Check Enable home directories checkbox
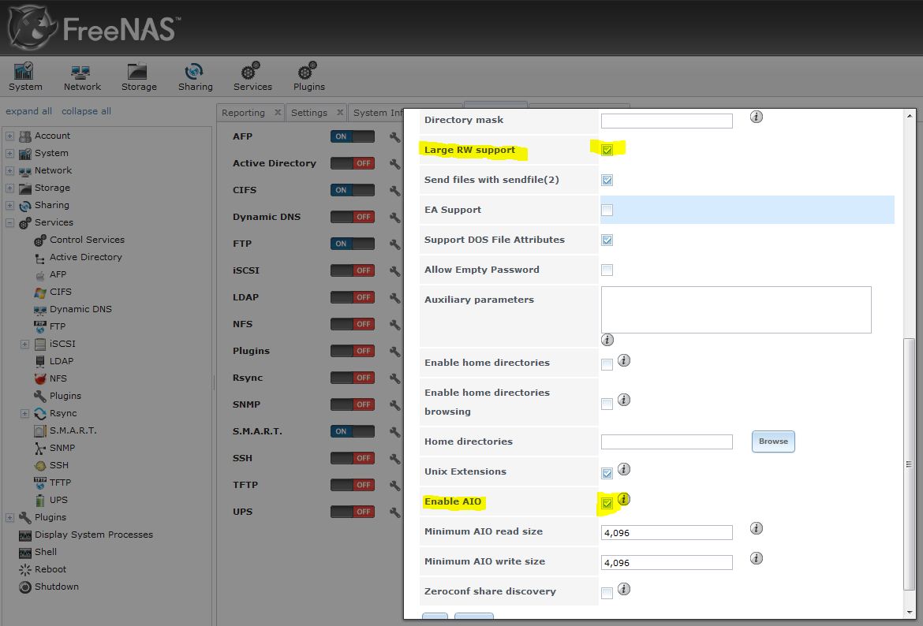 pyautogui.click(x=607, y=365)
